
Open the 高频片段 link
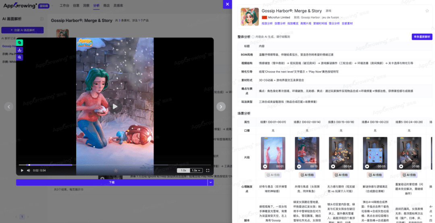click(x=306, y=24)
